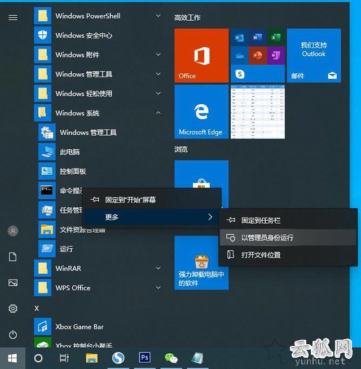Image resolution: width=361 pixels, height=369 pixels.
Task: Open Task View on the taskbar
Action: click(64, 358)
